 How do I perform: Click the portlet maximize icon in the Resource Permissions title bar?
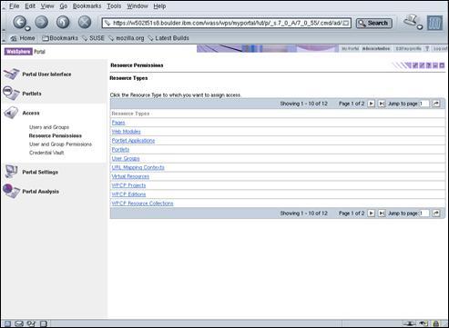tap(442, 65)
